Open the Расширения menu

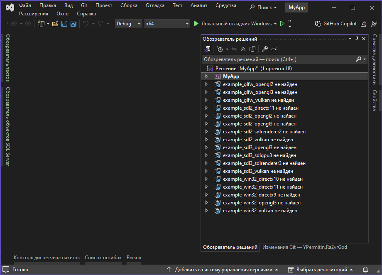pyautogui.click(x=34, y=14)
